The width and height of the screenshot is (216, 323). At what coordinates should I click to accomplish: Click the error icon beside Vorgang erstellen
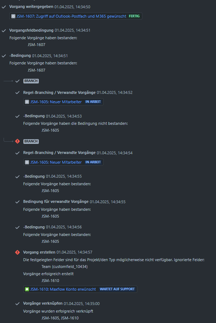coord(17,252)
